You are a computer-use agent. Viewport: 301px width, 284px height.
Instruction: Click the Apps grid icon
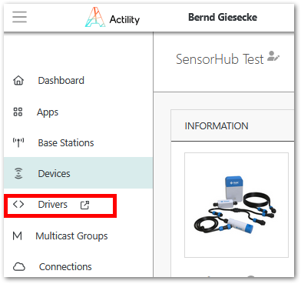18,112
